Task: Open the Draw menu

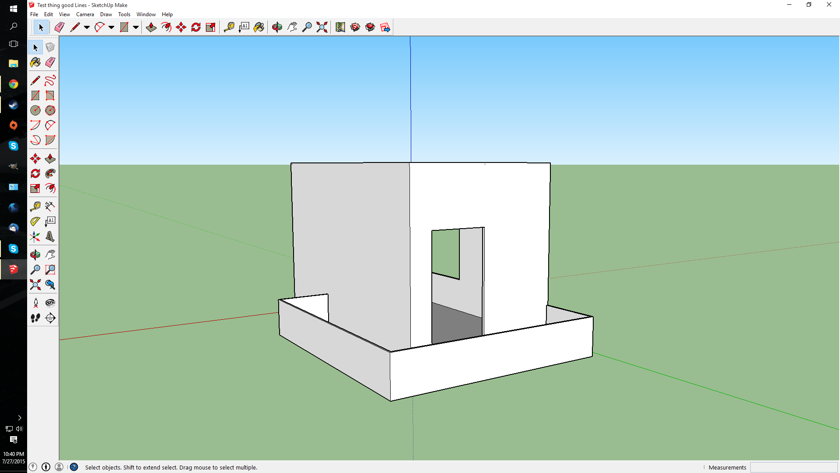Action: click(x=106, y=14)
